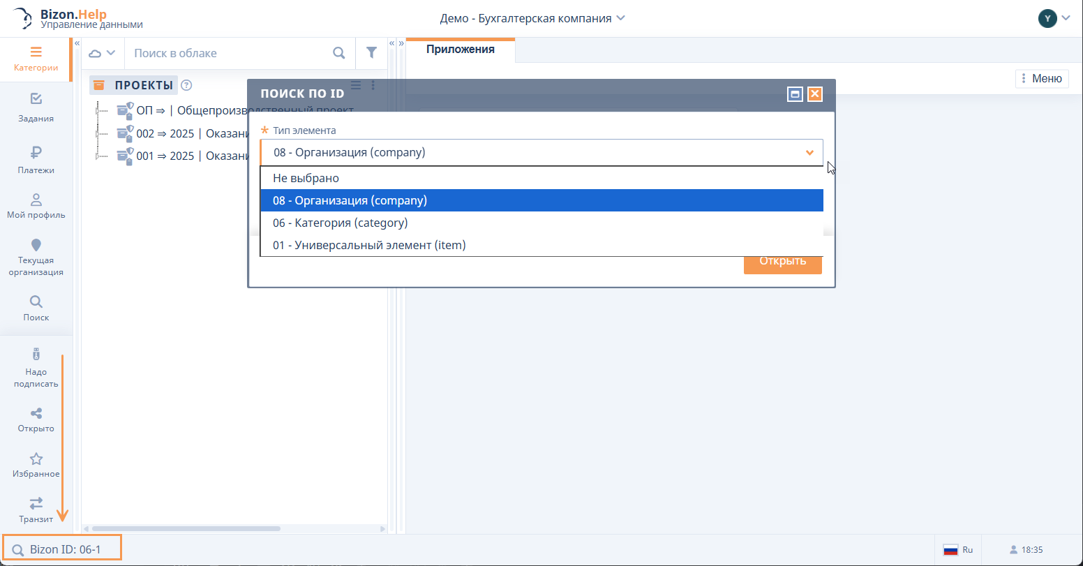
Task: Open the Надо подписать section
Action: point(36,367)
